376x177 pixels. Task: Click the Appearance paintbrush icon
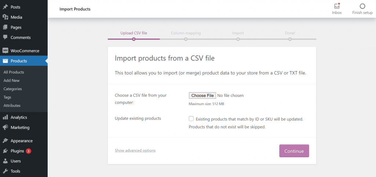tap(6, 141)
